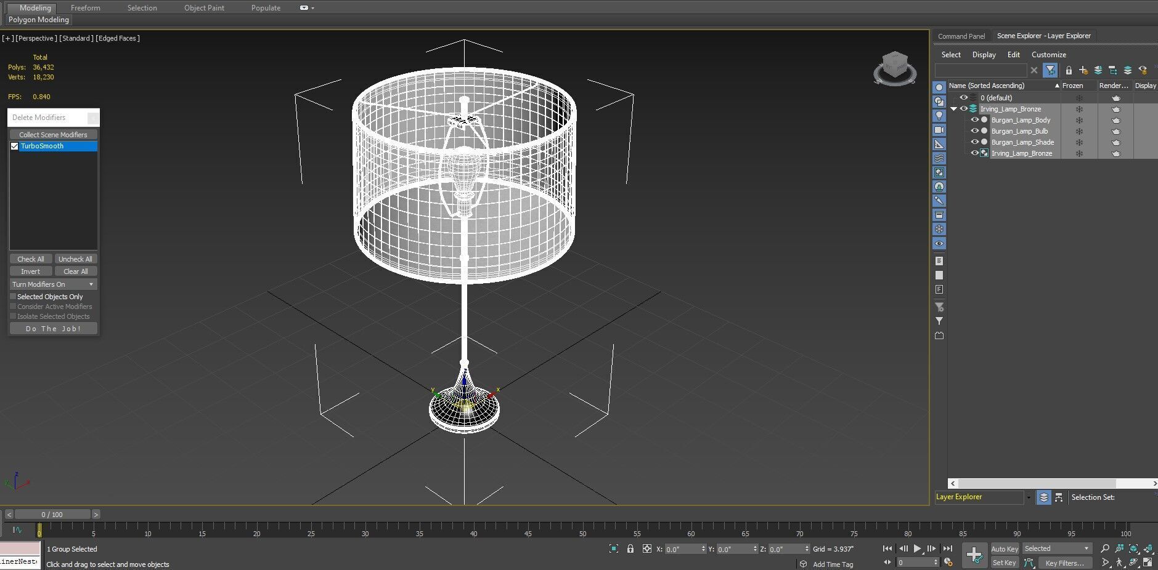This screenshot has height=570, width=1158.
Task: Hide Burgan_Lamp_Body using its eye icon
Action: coord(974,120)
